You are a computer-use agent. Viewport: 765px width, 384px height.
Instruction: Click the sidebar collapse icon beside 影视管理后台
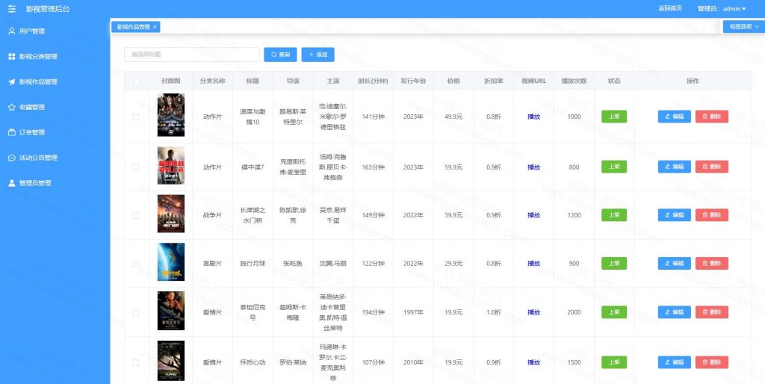[12, 9]
